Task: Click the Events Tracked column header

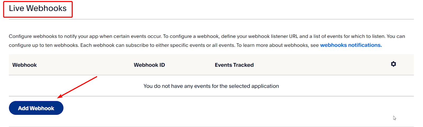Action: pos(234,65)
